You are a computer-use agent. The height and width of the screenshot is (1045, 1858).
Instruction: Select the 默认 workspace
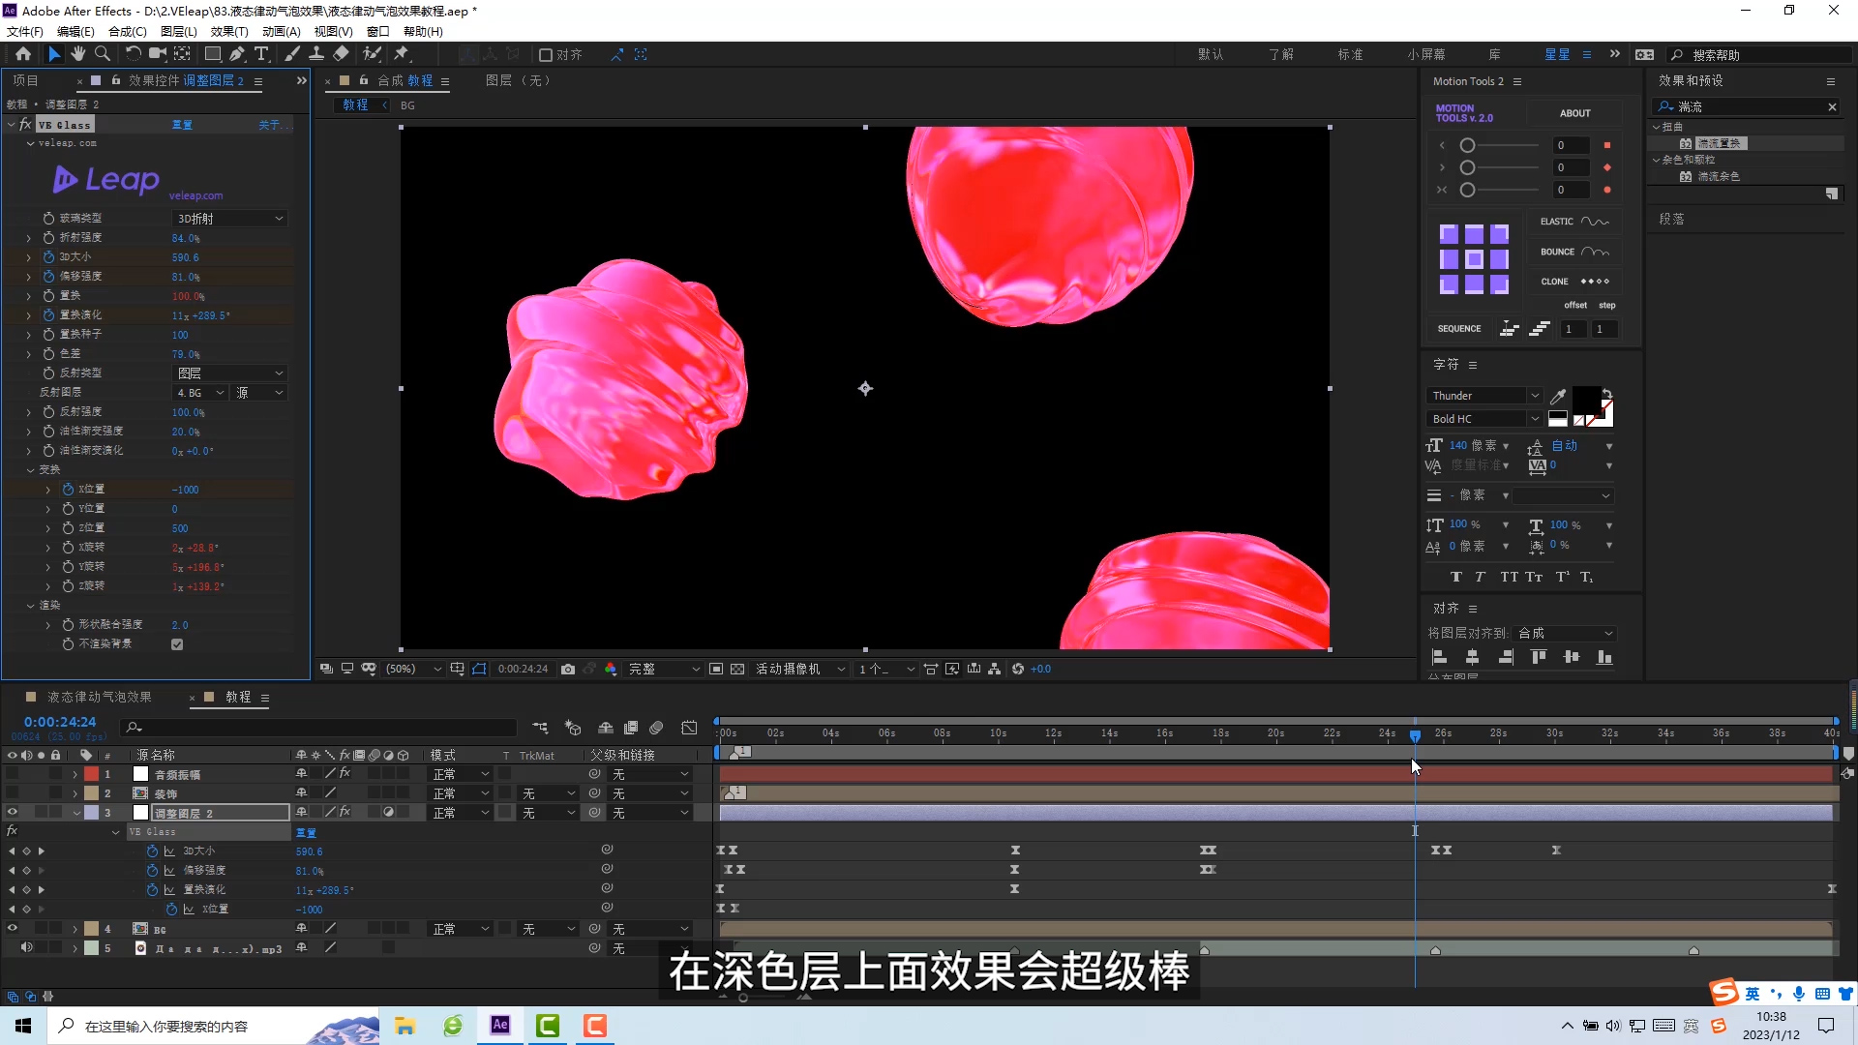(1211, 54)
